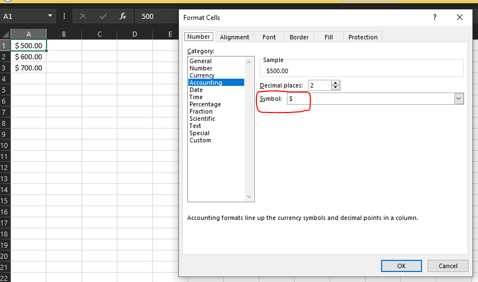Confirm with the OK button

pyautogui.click(x=402, y=266)
